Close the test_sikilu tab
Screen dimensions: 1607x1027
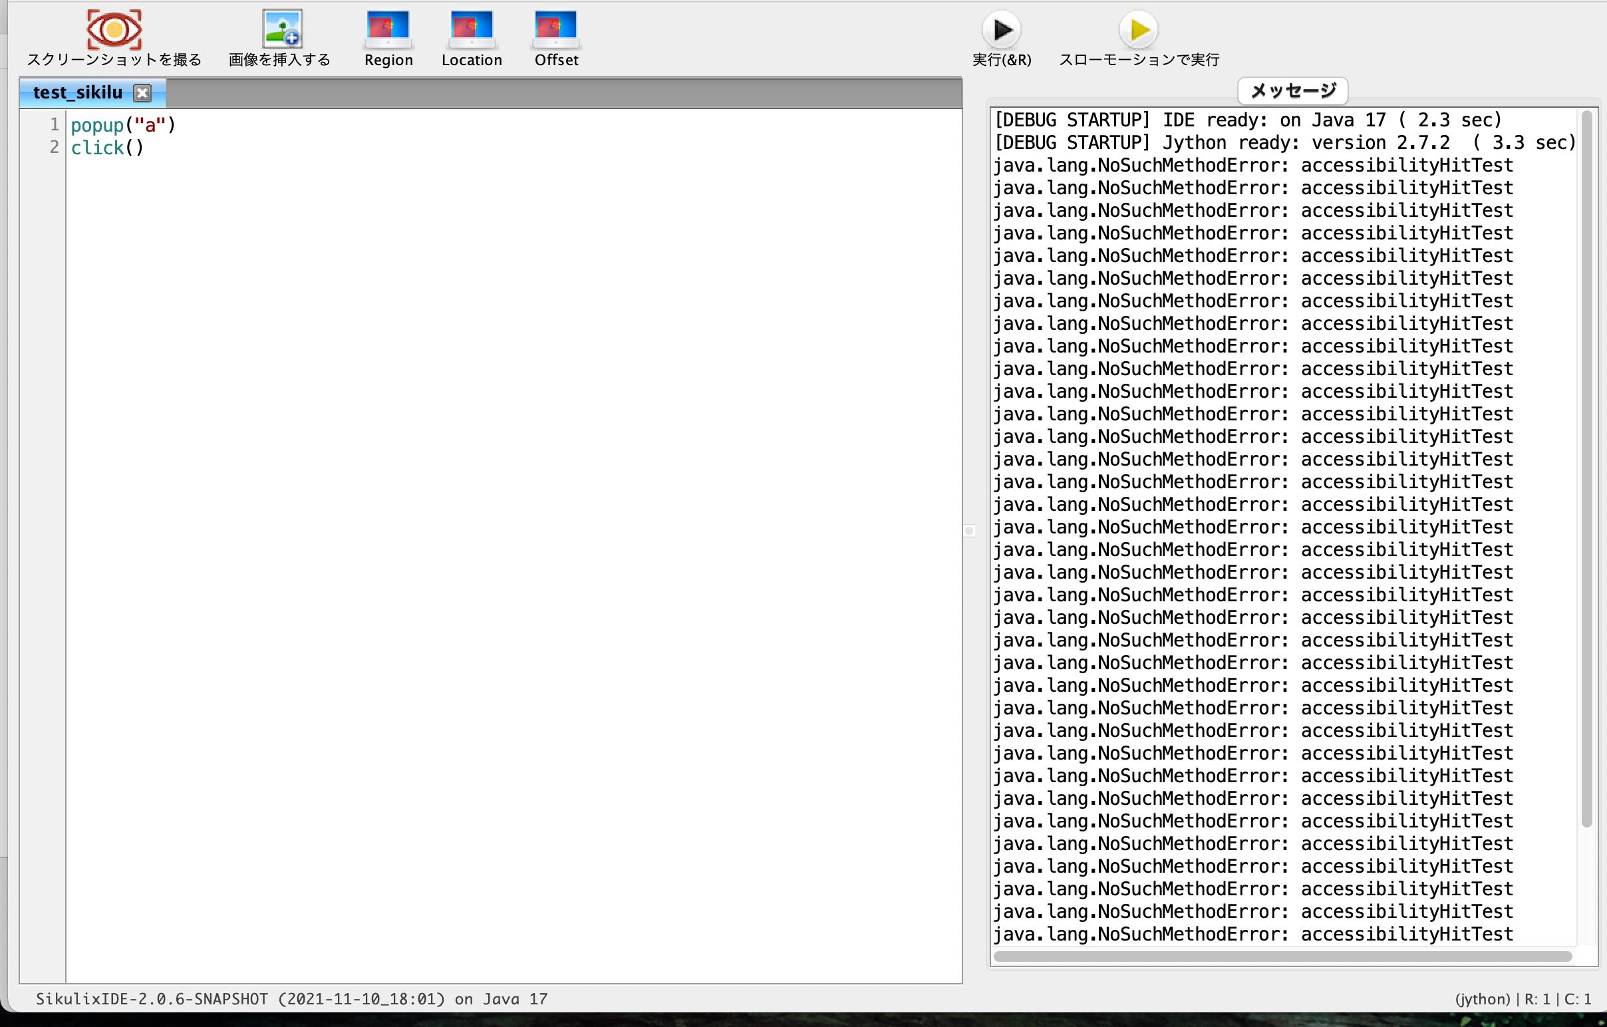[142, 92]
